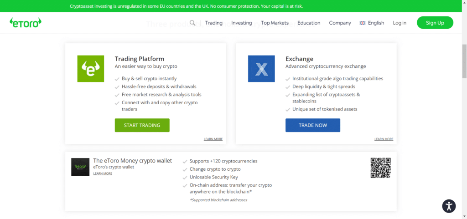Click 'Change crypto to crypto' text
This screenshot has width=467, height=219.
(x=215, y=169)
